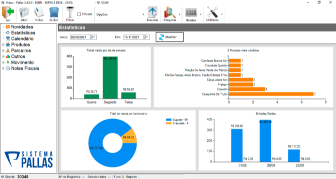Open the Pesquisas search icon
Image resolution: width=336 pixels, height=179 pixels.
pos(170,13)
